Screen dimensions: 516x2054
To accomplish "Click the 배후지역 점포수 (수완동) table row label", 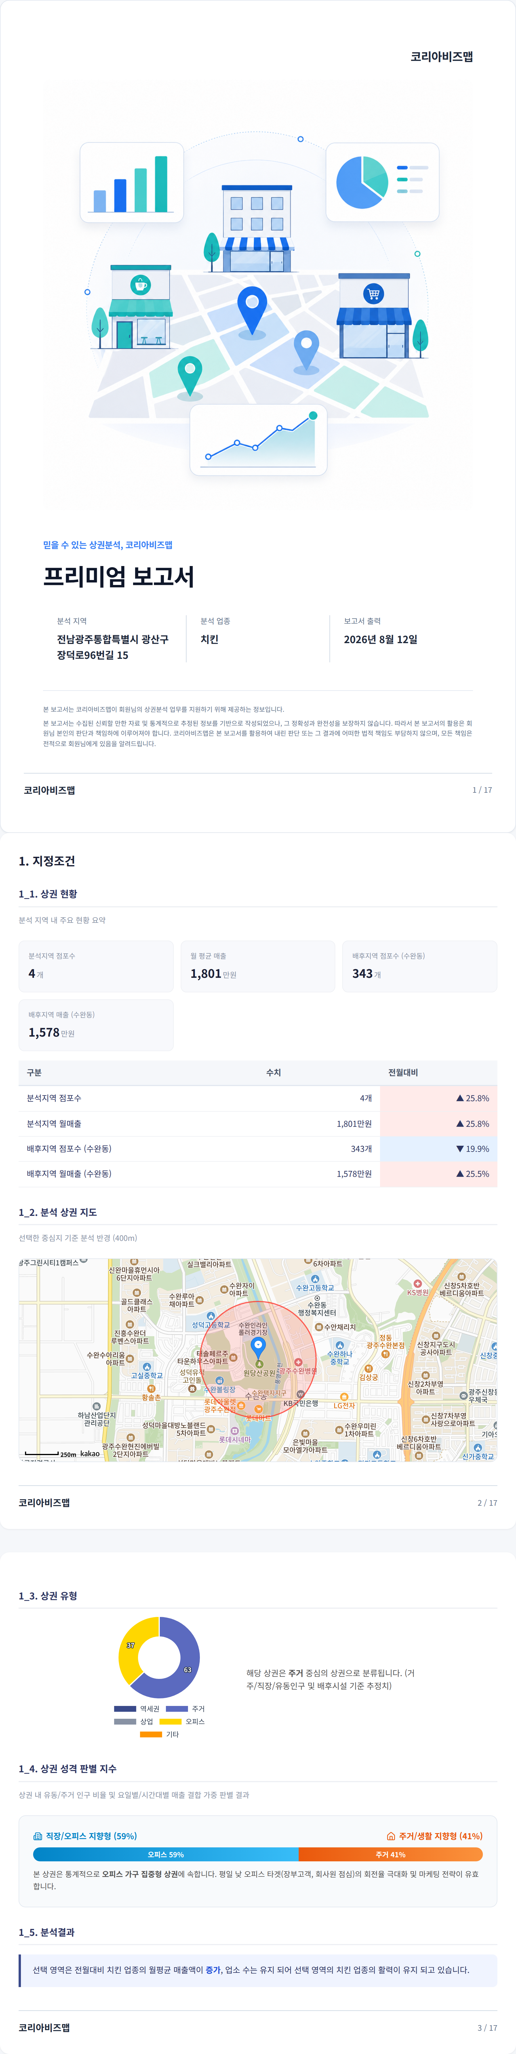I will (x=69, y=1149).
